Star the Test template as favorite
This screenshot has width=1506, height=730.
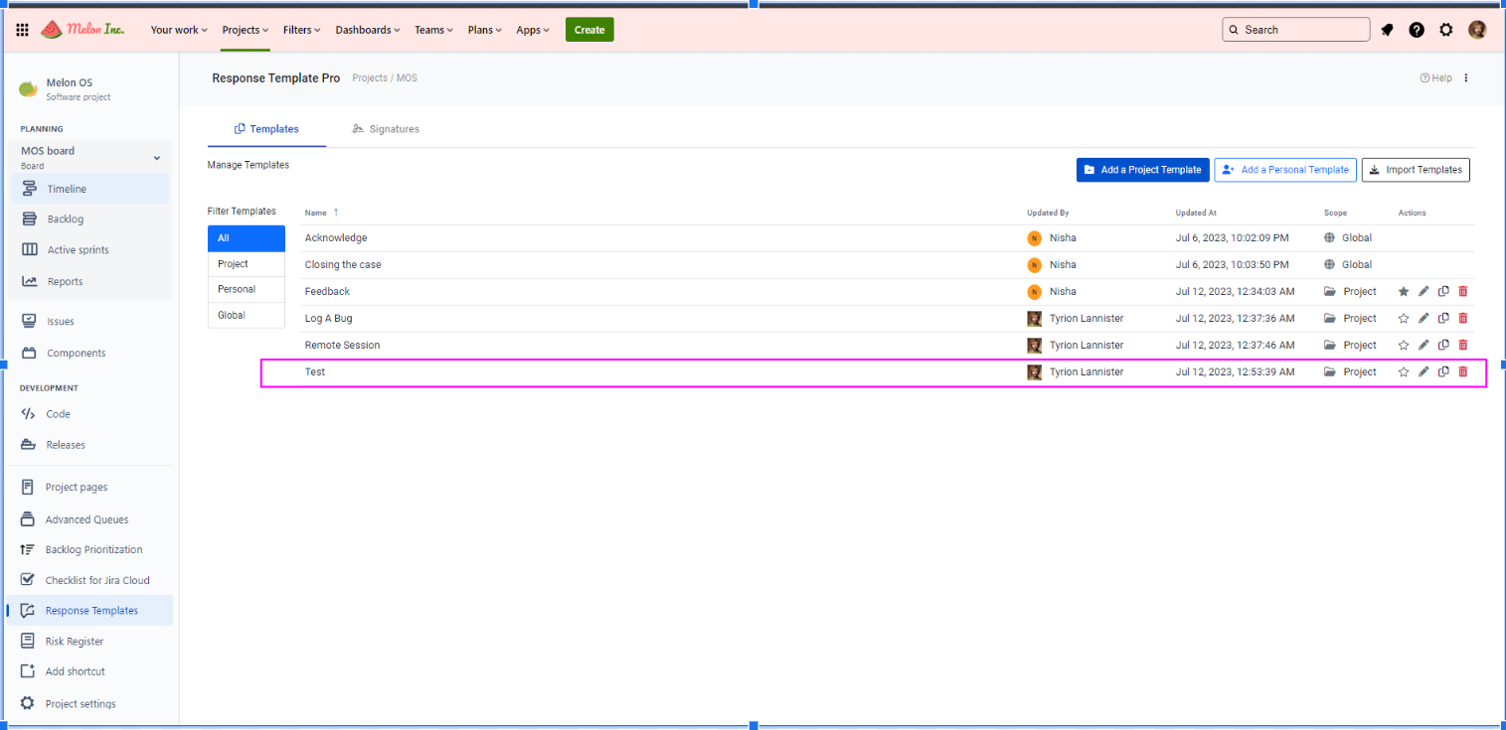pos(1404,371)
